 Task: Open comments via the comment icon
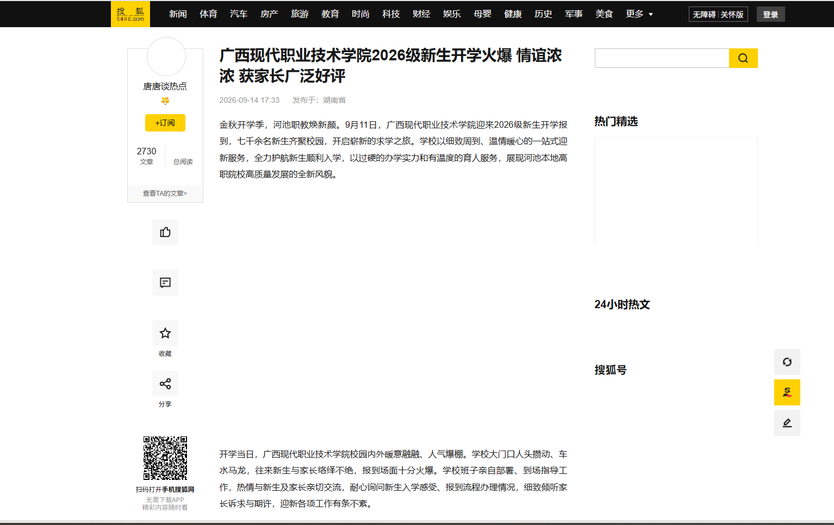pyautogui.click(x=165, y=283)
